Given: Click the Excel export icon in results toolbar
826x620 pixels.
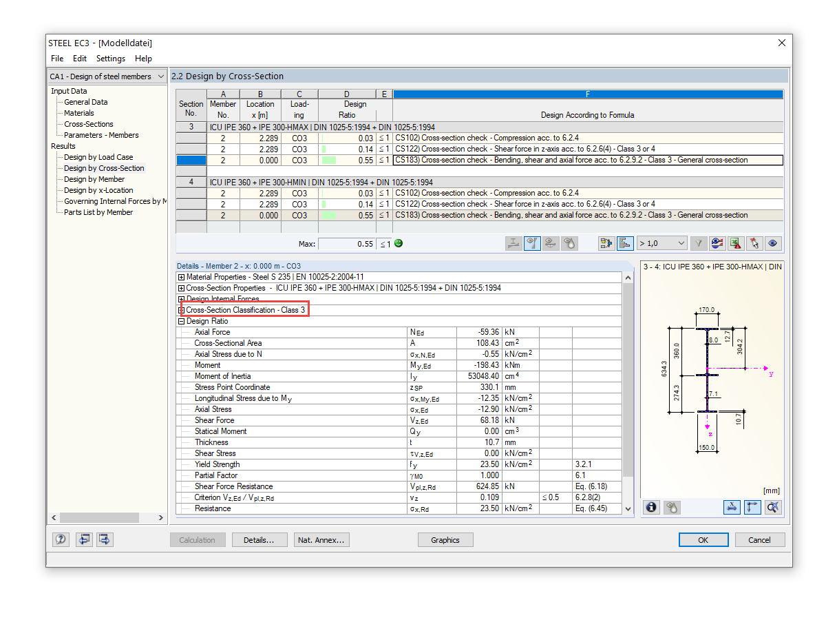Looking at the screenshot, I should coord(737,243).
